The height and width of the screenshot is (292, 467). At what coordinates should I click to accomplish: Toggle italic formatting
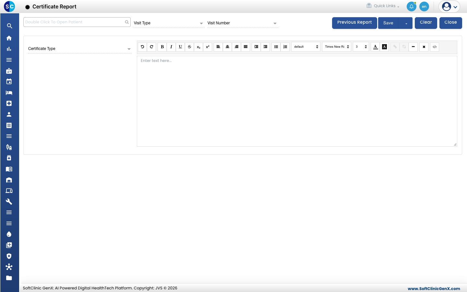tap(171, 47)
